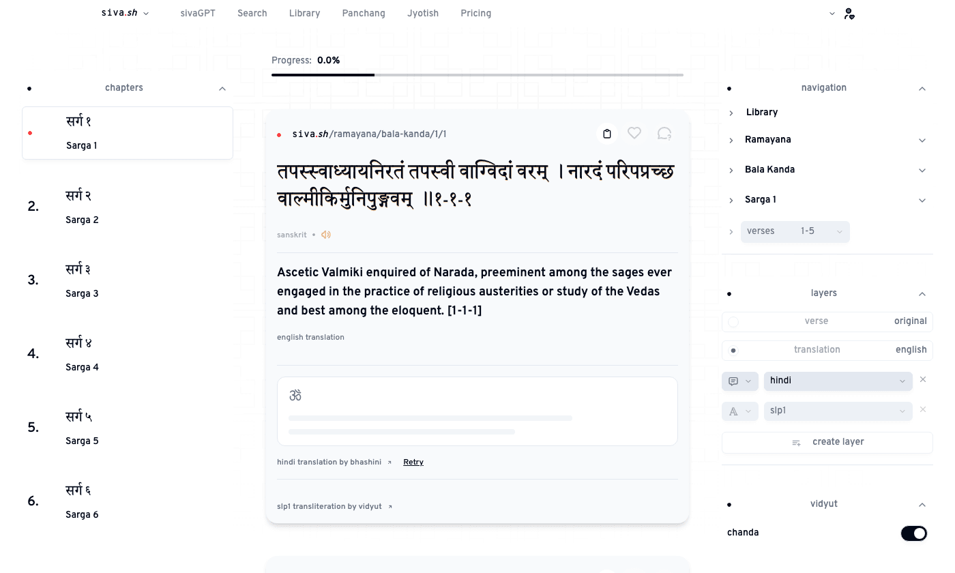This screenshot has width=955, height=573.
Task: Open external link arrow after bhashini
Action: (x=390, y=462)
